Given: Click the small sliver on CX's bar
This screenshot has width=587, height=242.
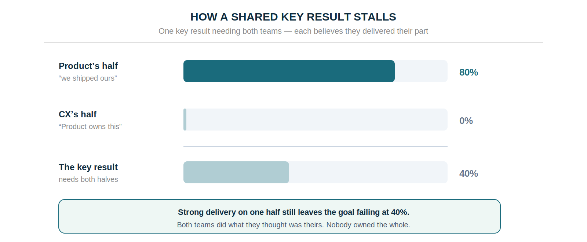Looking at the screenshot, I should point(185,120).
